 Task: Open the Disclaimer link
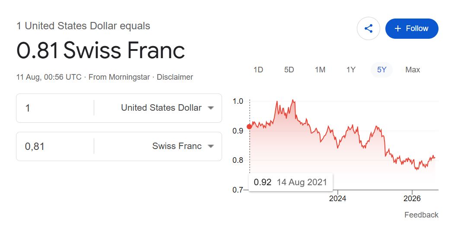coord(175,78)
